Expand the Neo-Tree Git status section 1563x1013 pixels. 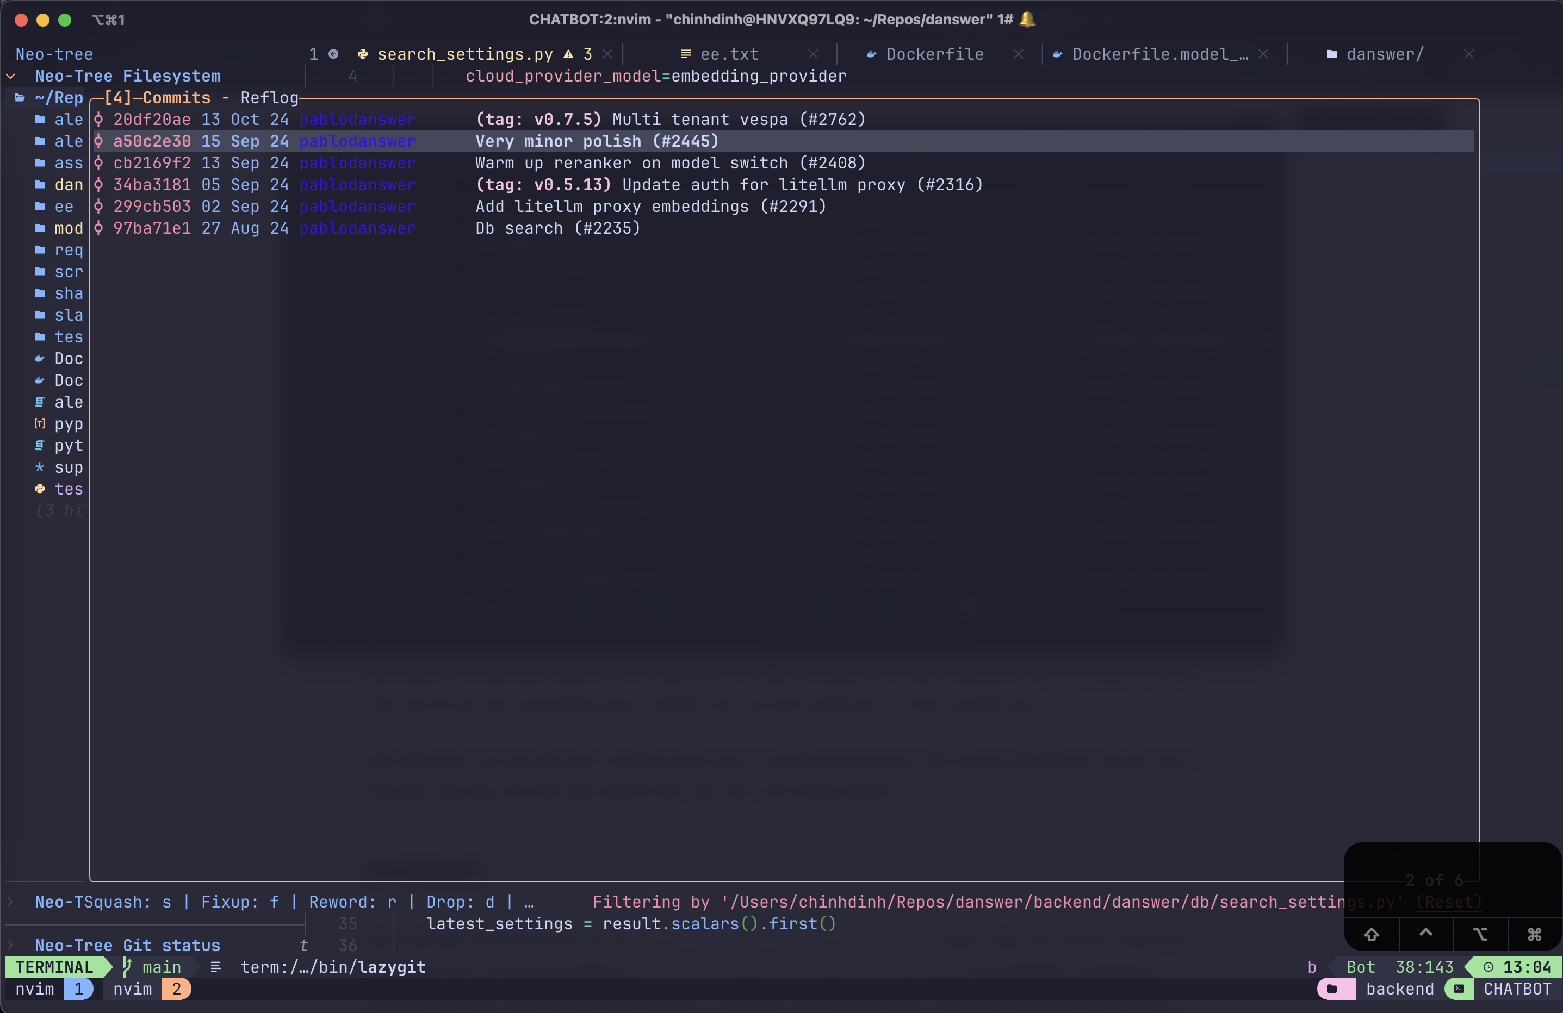pyautogui.click(x=11, y=946)
